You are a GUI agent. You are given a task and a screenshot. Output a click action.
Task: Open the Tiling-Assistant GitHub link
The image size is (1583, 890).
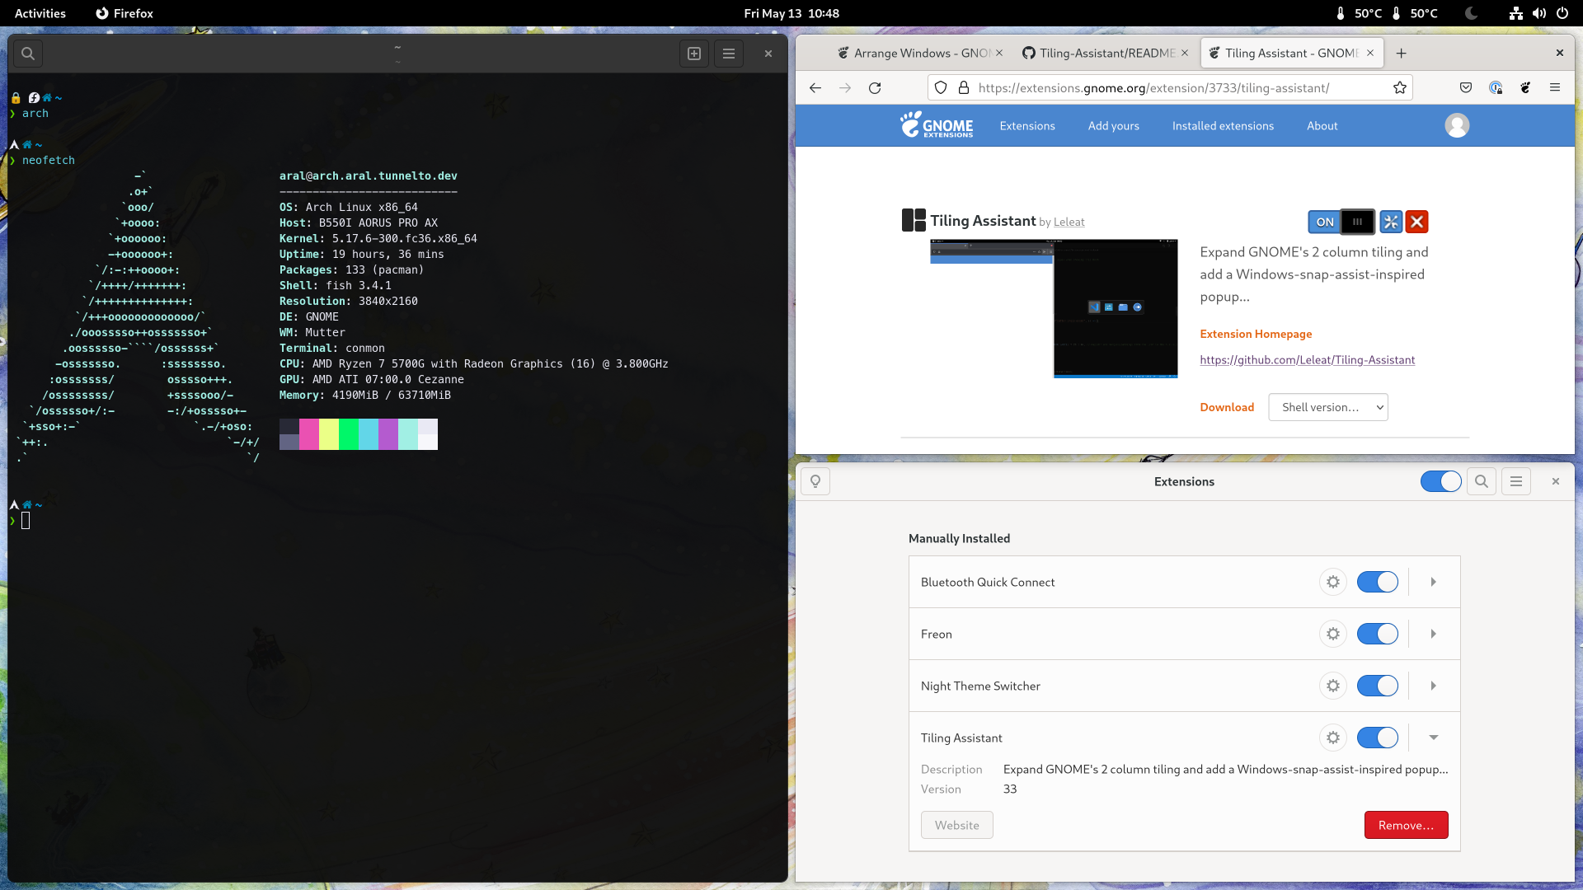click(1307, 360)
